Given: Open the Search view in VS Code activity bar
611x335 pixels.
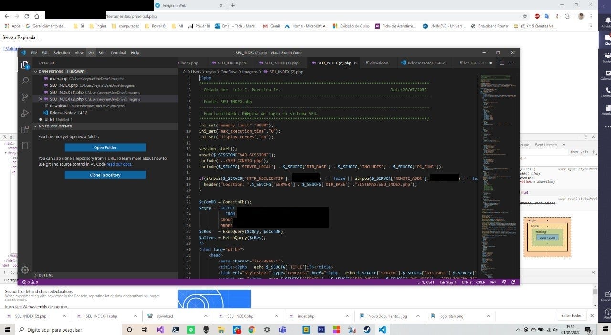Looking at the screenshot, I should (x=25, y=81).
